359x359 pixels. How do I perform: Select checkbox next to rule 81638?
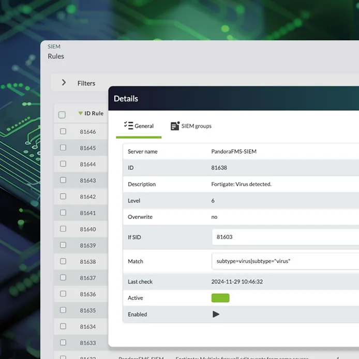coord(63,261)
